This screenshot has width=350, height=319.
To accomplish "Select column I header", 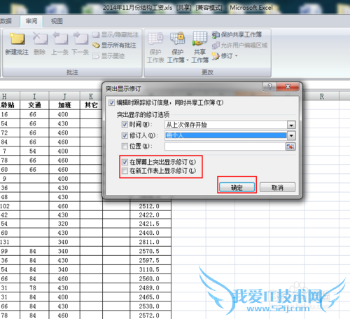I will coord(34,97).
